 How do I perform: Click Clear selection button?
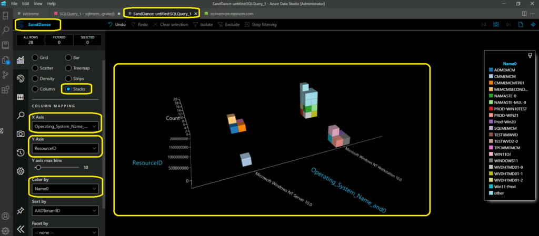pos(170,25)
